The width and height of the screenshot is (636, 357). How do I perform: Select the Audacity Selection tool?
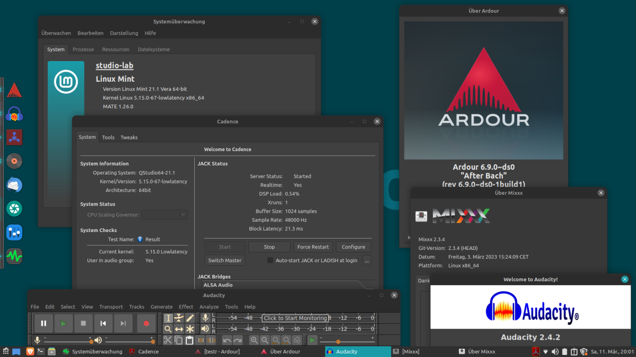click(168, 318)
